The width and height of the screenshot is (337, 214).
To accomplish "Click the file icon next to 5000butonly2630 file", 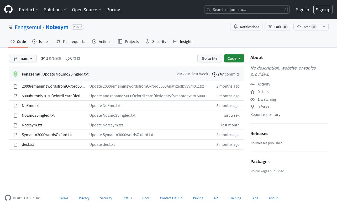I will [16, 96].
